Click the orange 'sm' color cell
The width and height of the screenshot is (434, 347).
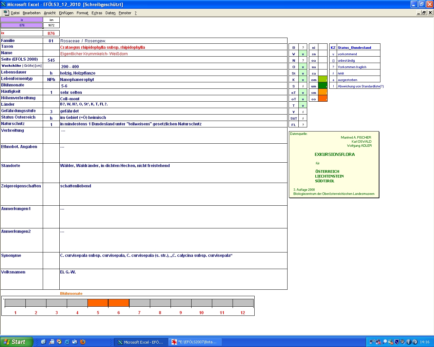pos(323,93)
